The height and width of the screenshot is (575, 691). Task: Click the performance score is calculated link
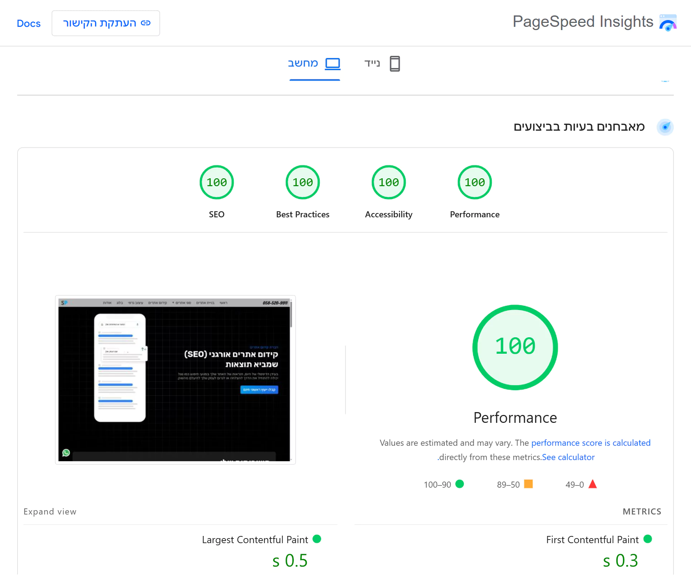(x=591, y=443)
